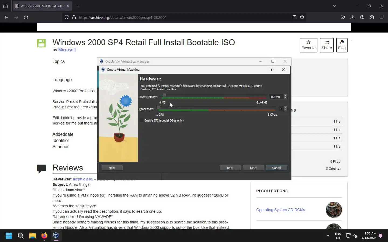Click the "8 Original" text

[333, 169]
